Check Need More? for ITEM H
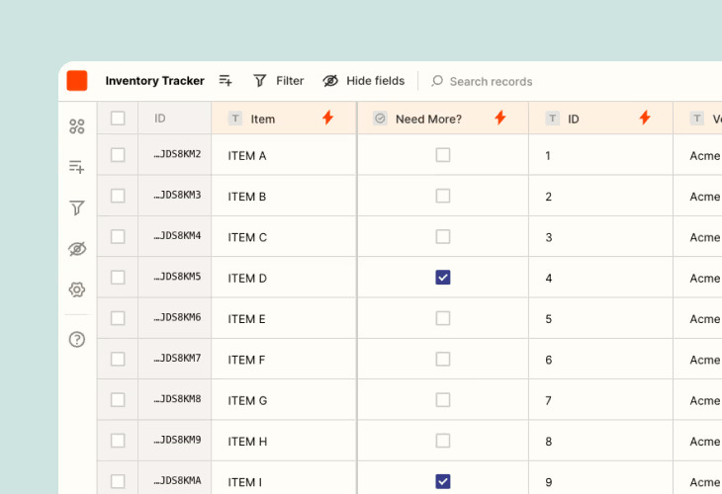This screenshot has height=494, width=722. [443, 441]
